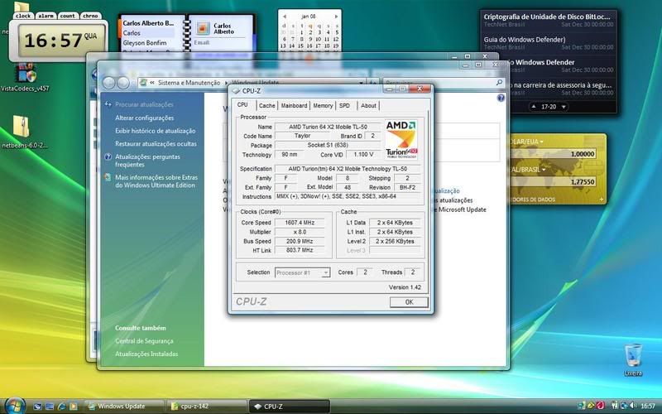
Task: Switch clock gadget to chrno mode
Action: tap(90, 16)
